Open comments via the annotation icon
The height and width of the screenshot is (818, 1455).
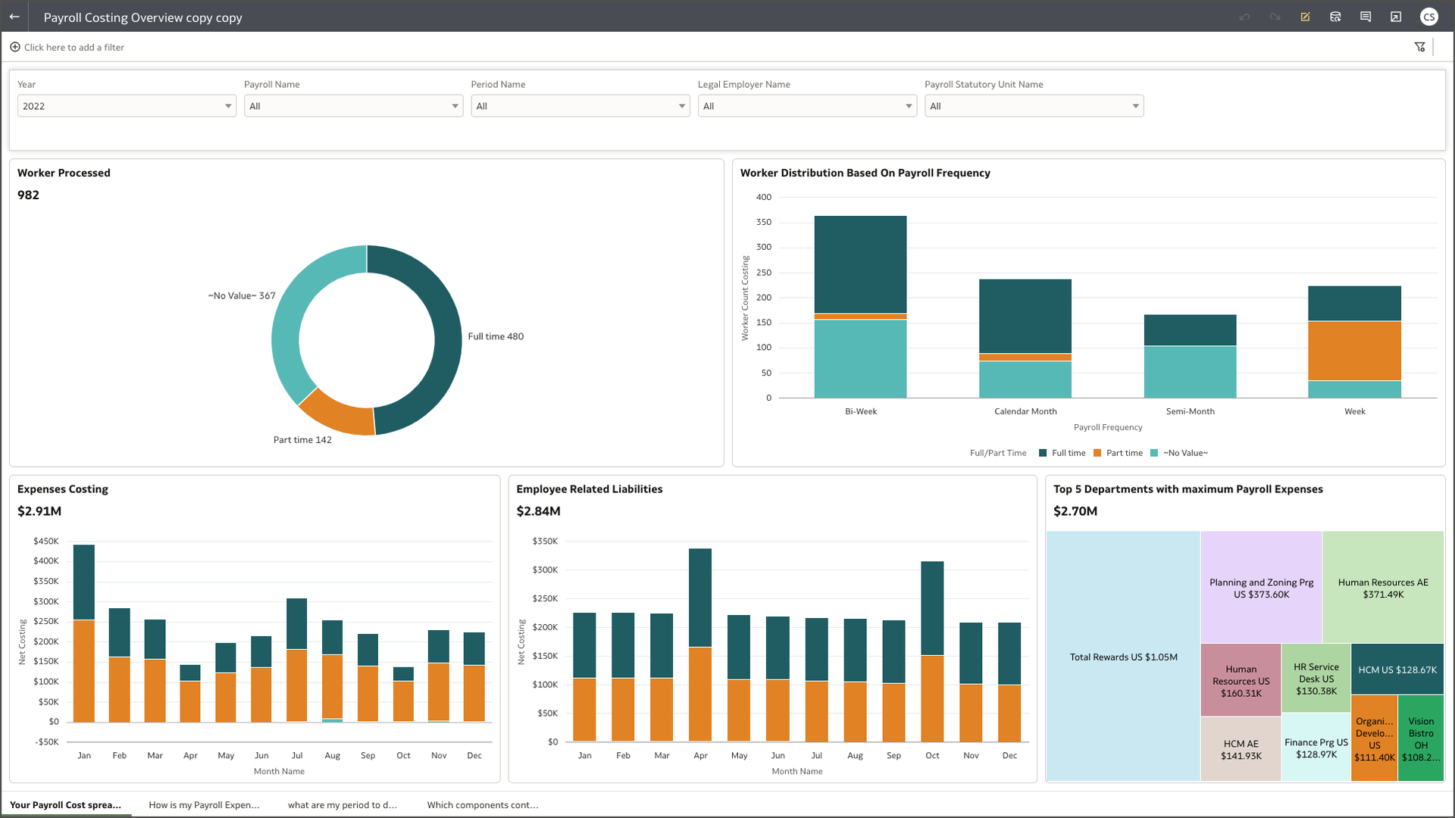(1366, 17)
